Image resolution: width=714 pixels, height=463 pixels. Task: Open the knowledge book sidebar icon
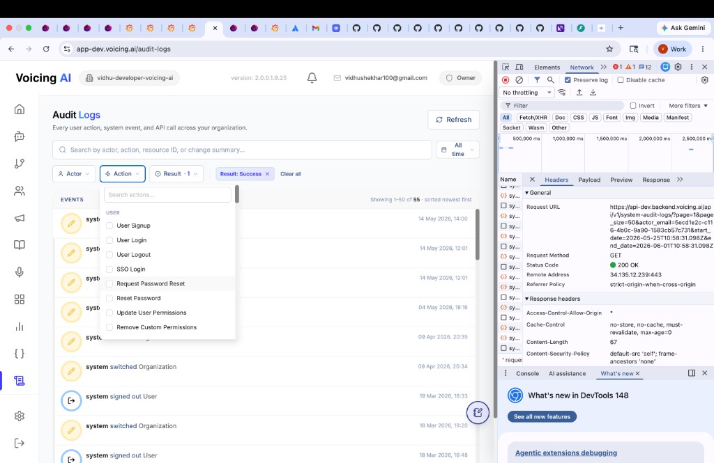click(19, 244)
